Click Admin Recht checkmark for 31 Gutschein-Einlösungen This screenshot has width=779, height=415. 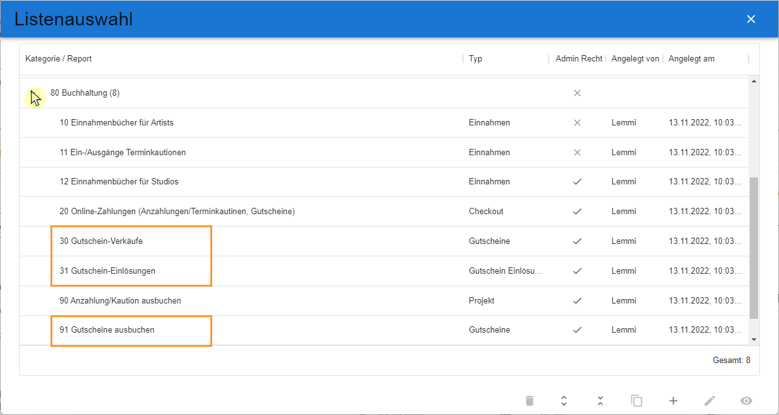tap(577, 271)
